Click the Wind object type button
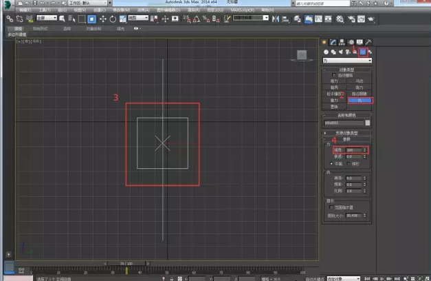431x281 pixels. click(360, 100)
